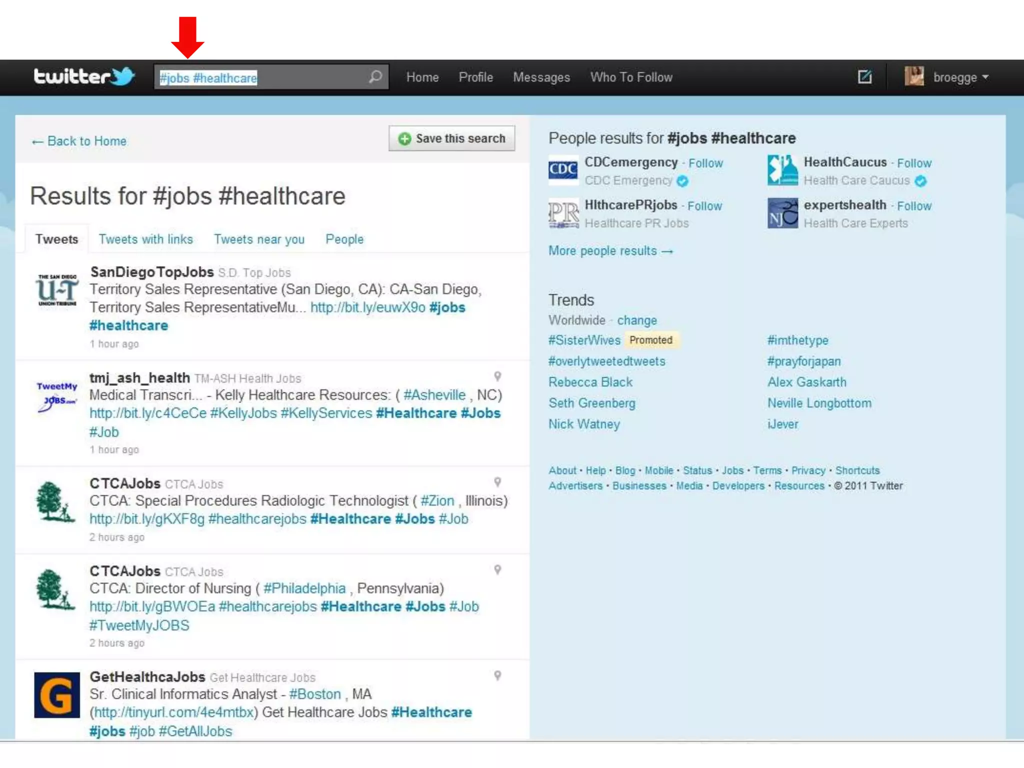Open Messages in top navigation
1024x768 pixels.
click(x=541, y=77)
